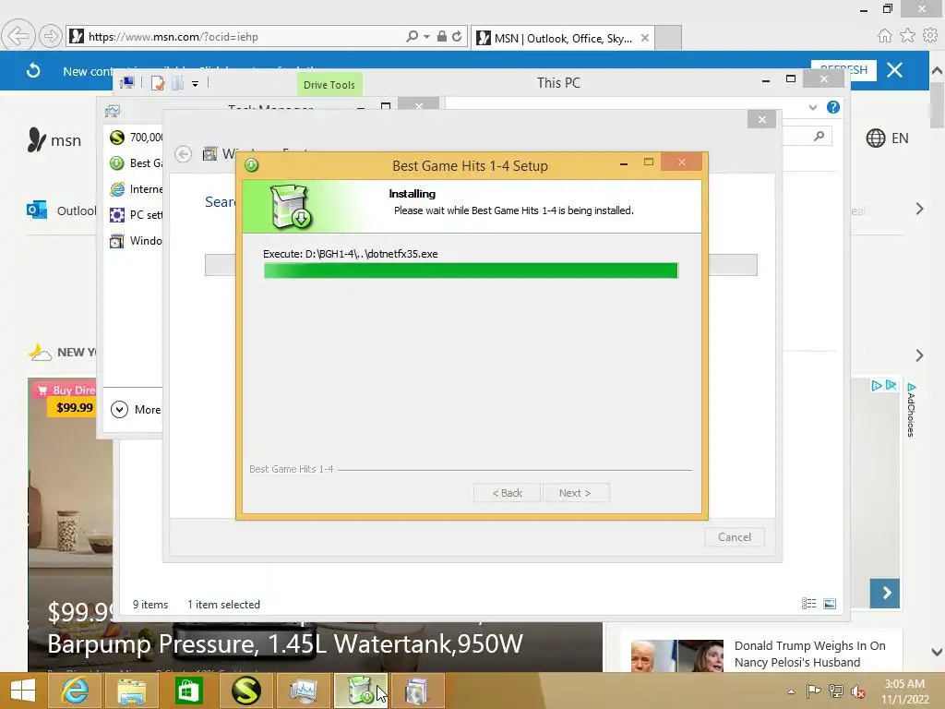Click the IE back arrow button
The width and height of the screenshot is (945, 709).
18,36
